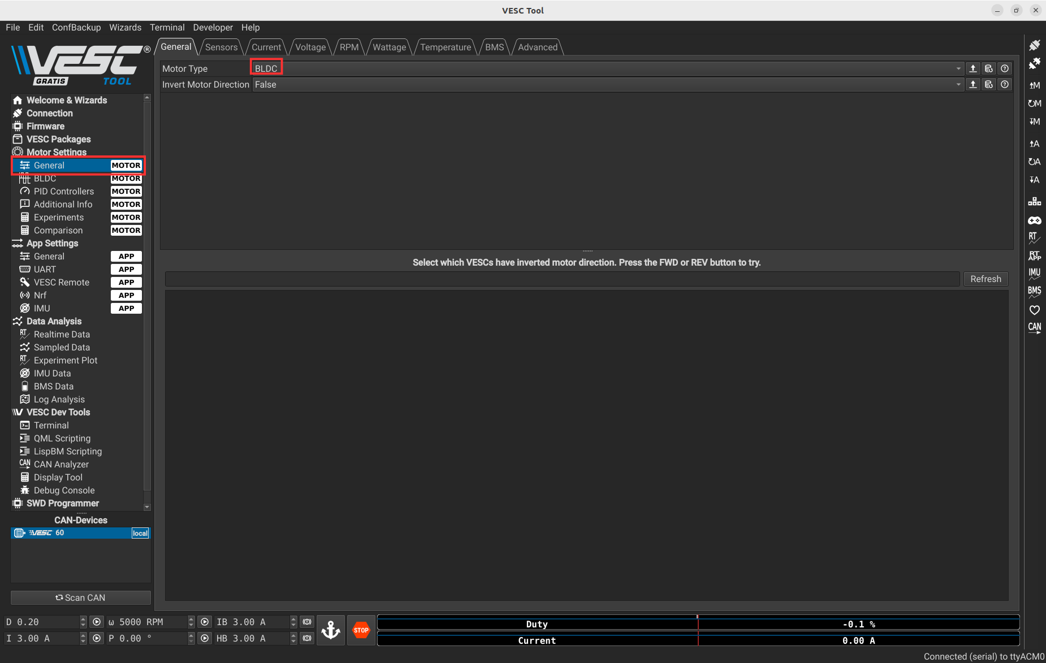Toggle the heart alive-commands icon
The image size is (1046, 663).
coord(1034,310)
